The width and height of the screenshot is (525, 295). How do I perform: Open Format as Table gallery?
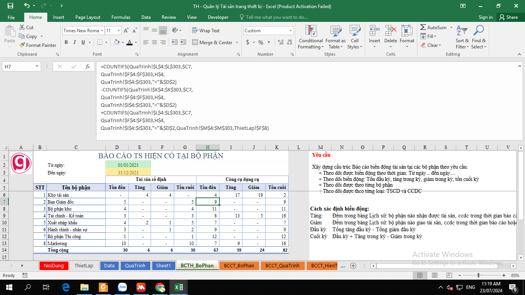tap(336, 37)
